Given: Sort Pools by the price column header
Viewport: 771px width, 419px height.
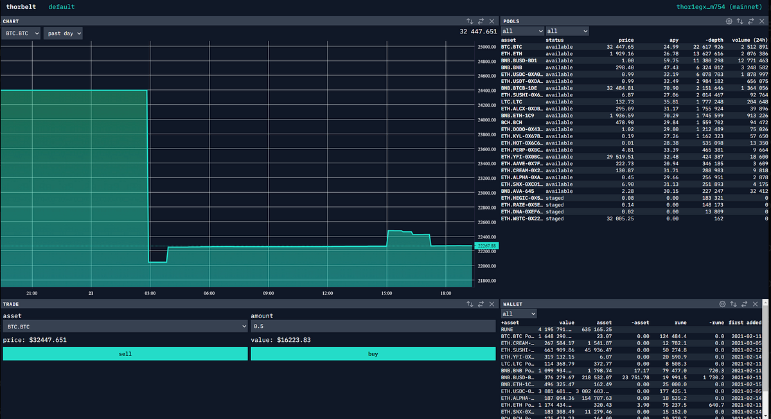Looking at the screenshot, I should pyautogui.click(x=626, y=40).
